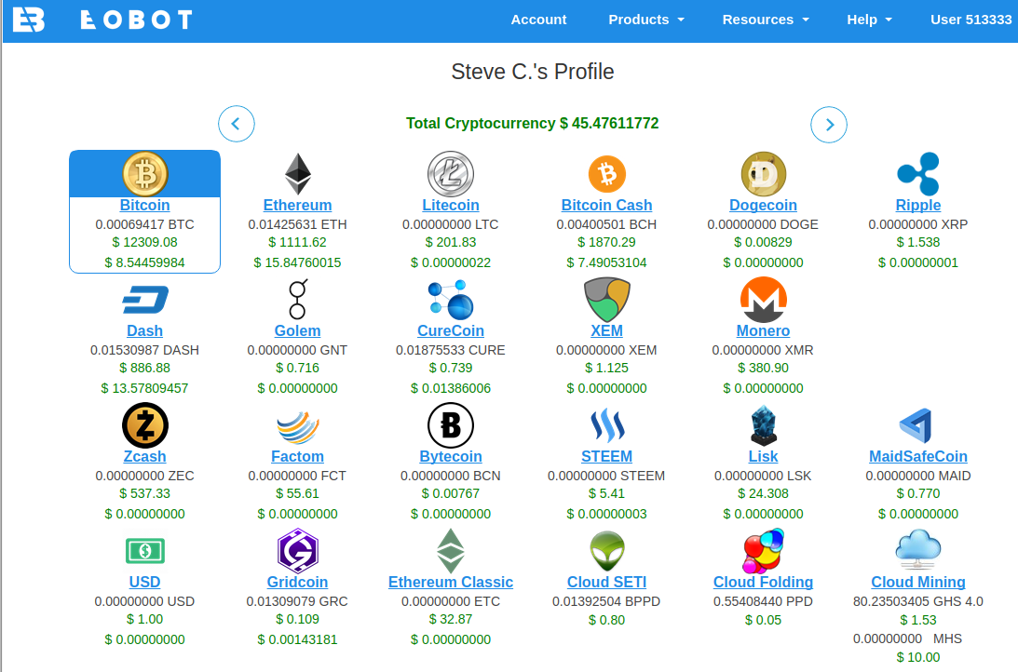This screenshot has height=672, width=1018.
Task: Click the 0.00069417 BTC balance text
Action: (x=144, y=224)
